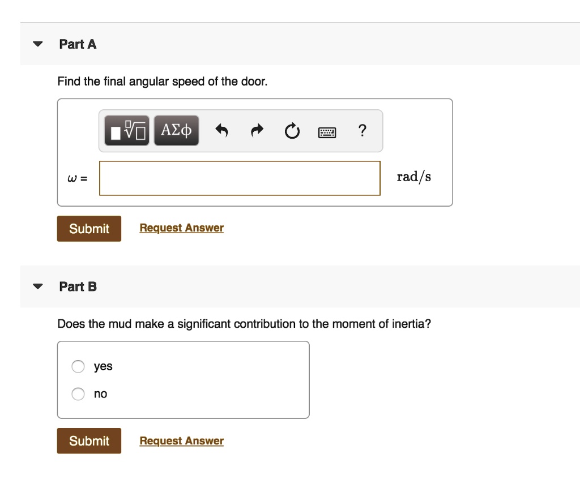Click the ω = label beside the answer box
Image resolution: width=580 pixels, height=484 pixels.
tap(76, 178)
